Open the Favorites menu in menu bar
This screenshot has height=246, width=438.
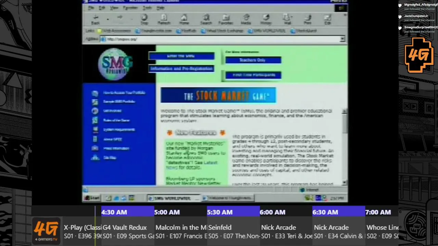[130, 8]
